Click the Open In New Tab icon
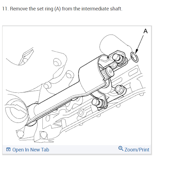This screenshot has width=175, height=172. [8, 150]
